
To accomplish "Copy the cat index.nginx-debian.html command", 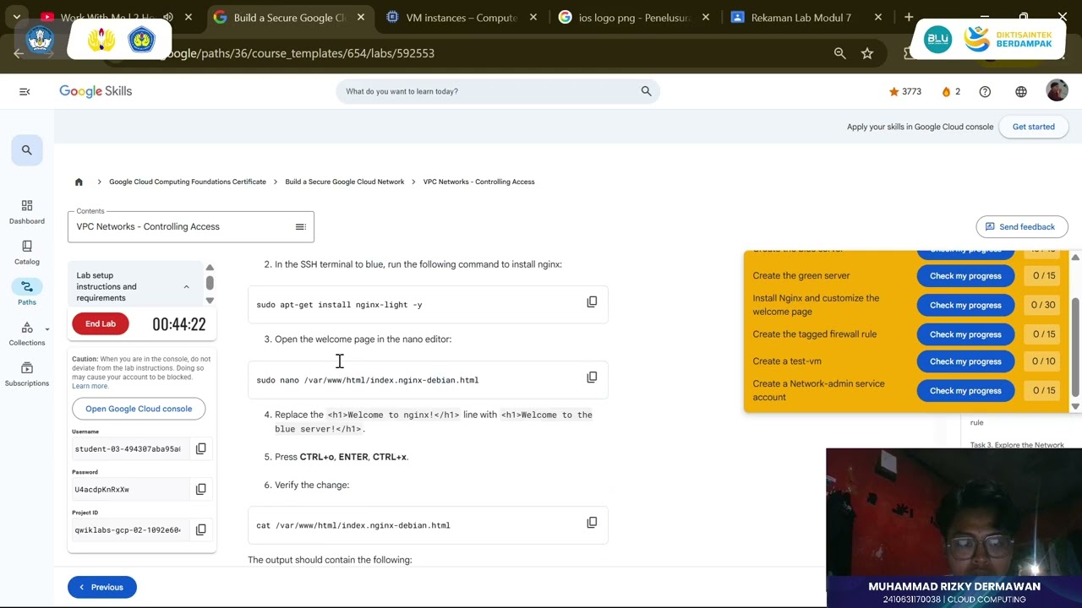I will coord(592,523).
